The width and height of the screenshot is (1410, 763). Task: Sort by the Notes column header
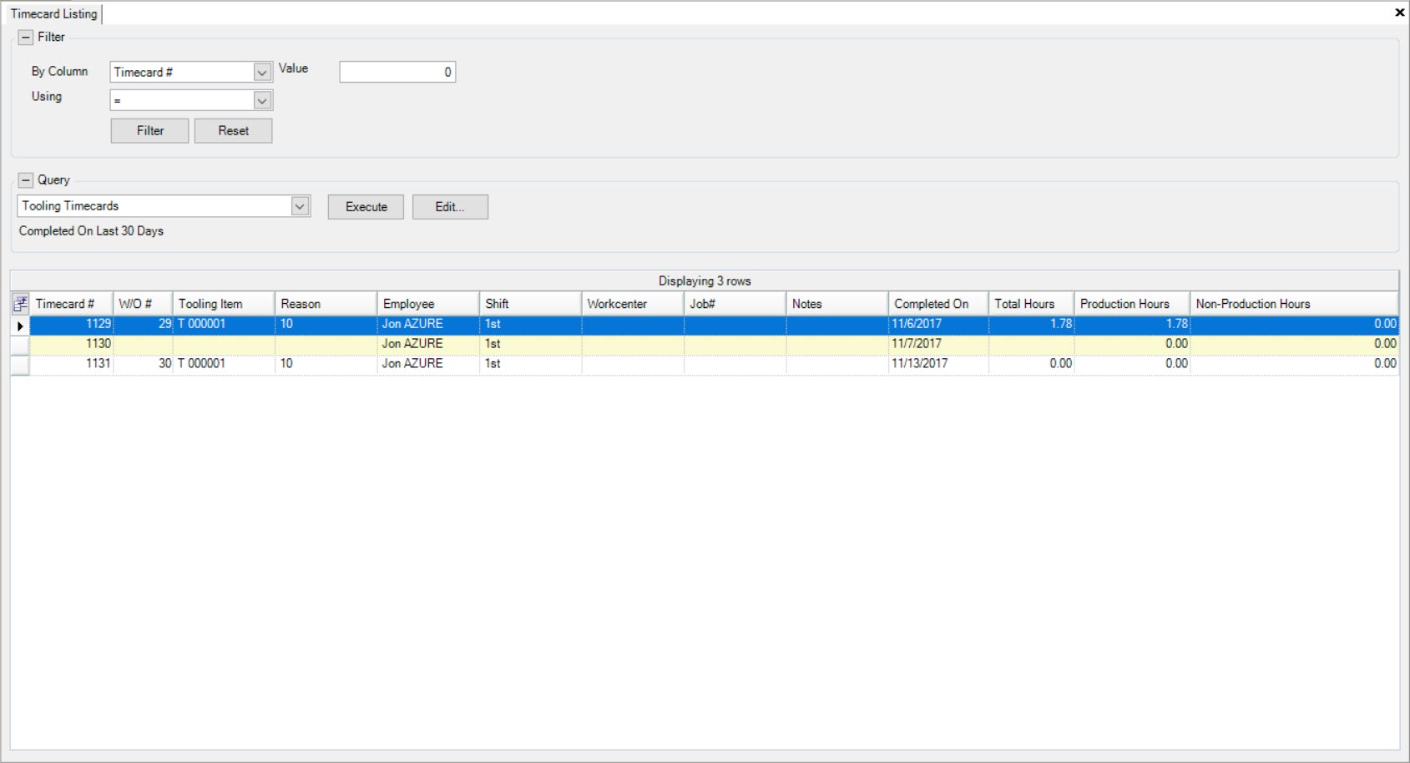click(x=837, y=304)
